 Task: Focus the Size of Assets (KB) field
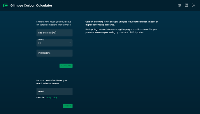tap(55, 33)
